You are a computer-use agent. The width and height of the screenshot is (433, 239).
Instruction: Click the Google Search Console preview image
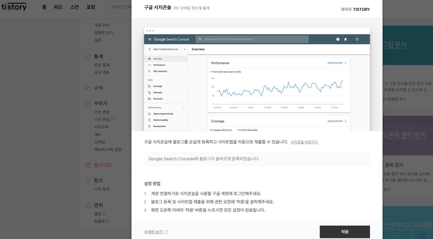click(257, 79)
